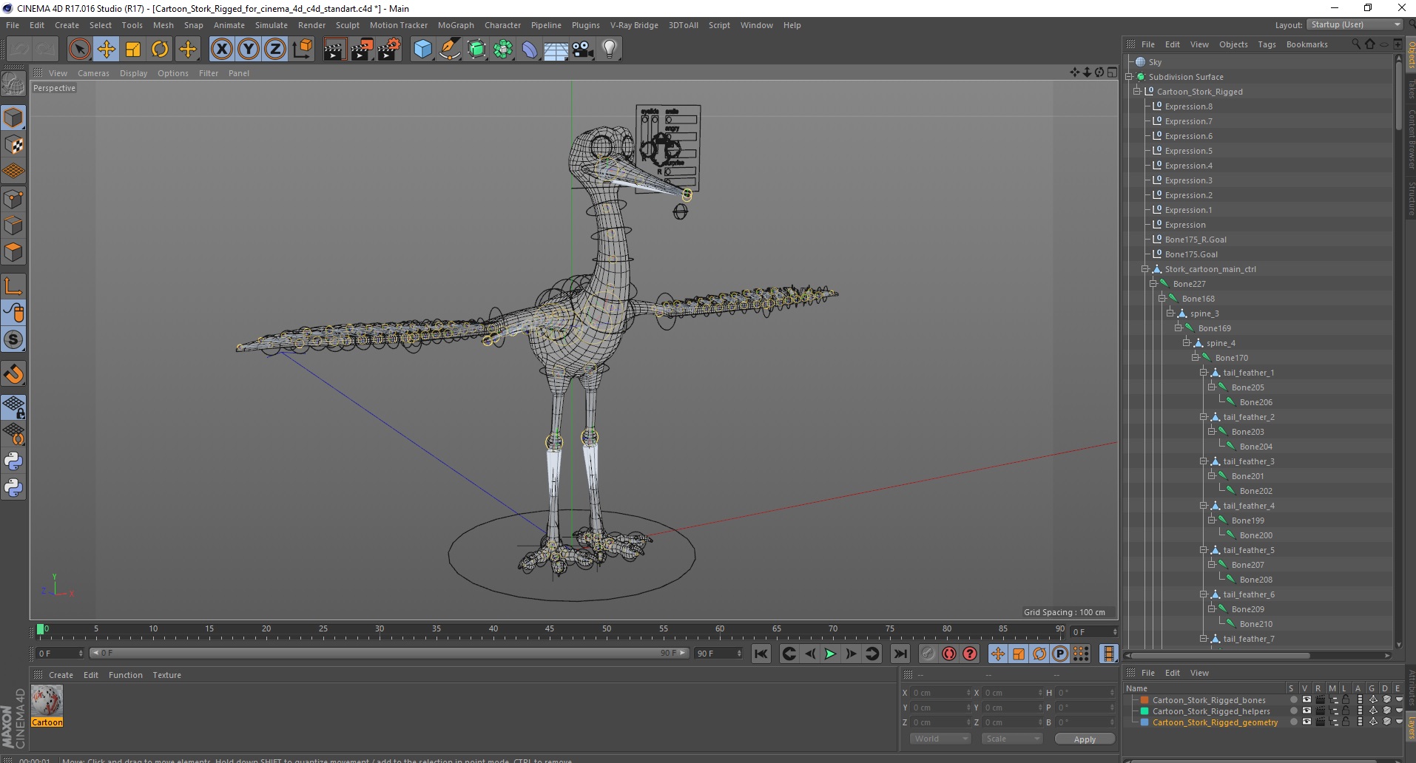
Task: Toggle the coordinate system icon
Action: [303, 50]
